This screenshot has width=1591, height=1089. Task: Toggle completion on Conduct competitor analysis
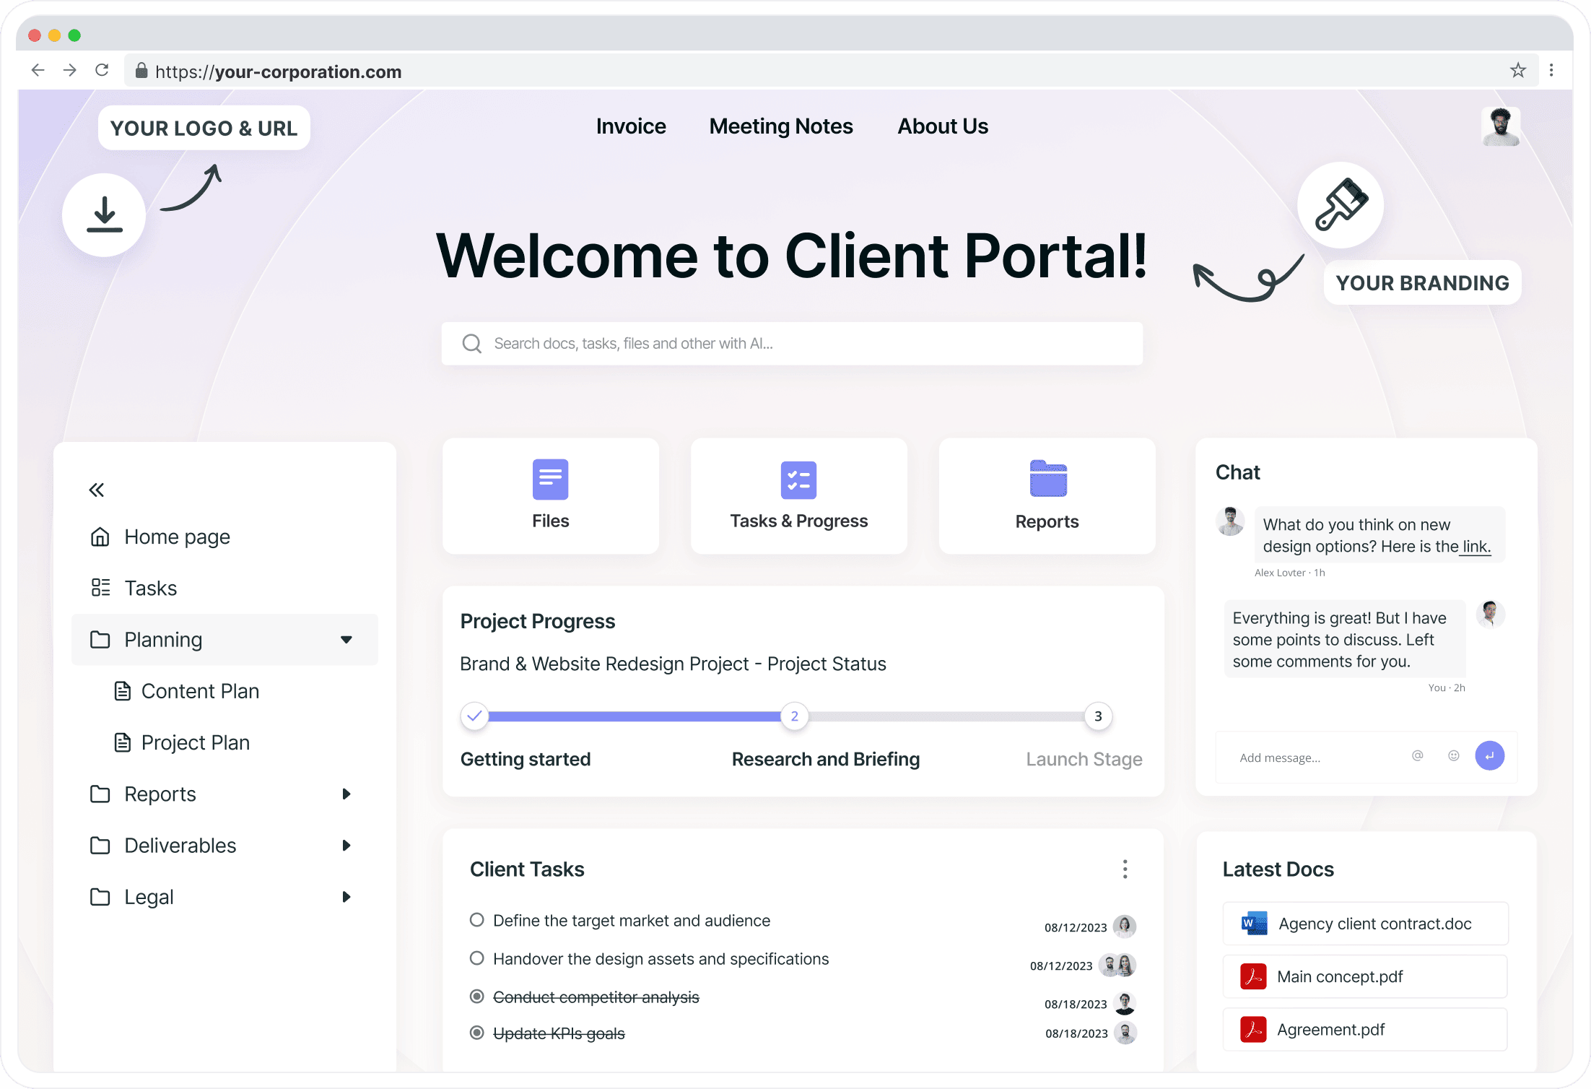click(x=476, y=997)
